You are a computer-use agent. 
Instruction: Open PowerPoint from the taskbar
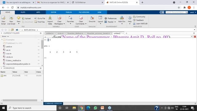(103, 108)
